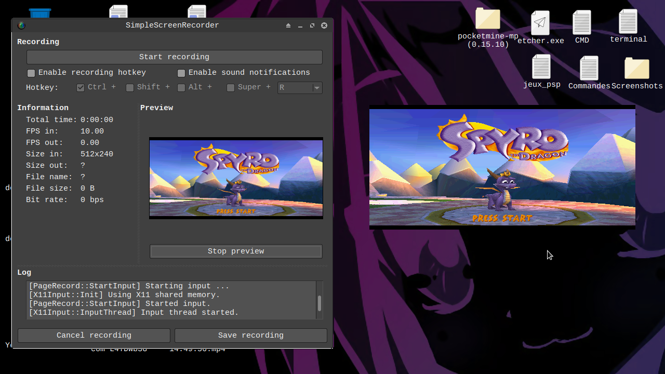Select the terminal file icon on desktop

click(628, 22)
